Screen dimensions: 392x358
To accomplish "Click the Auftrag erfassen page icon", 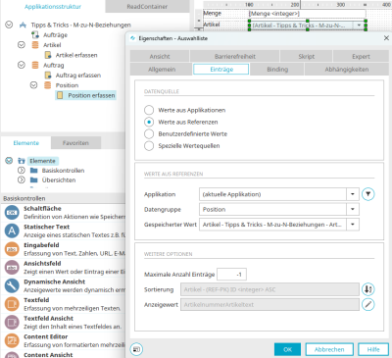I will (x=48, y=76).
